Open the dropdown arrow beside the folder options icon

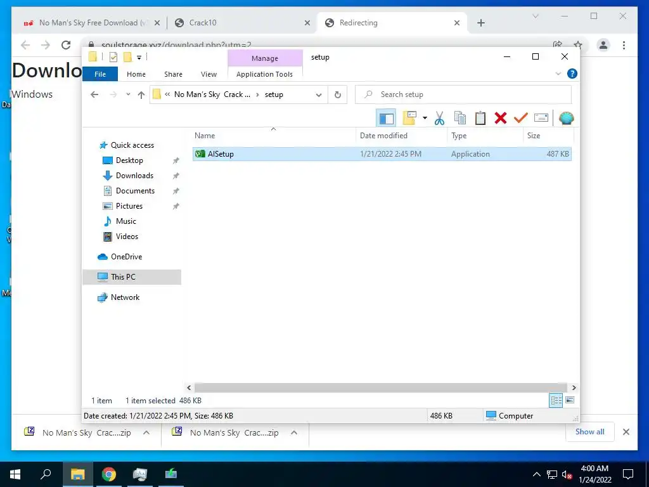[425, 119]
